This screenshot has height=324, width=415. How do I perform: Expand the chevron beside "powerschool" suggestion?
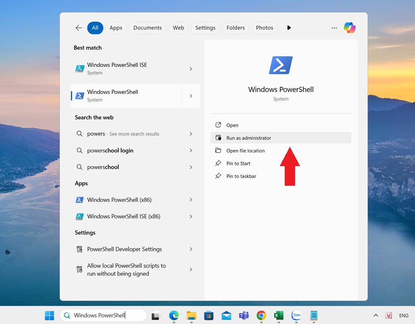191,167
